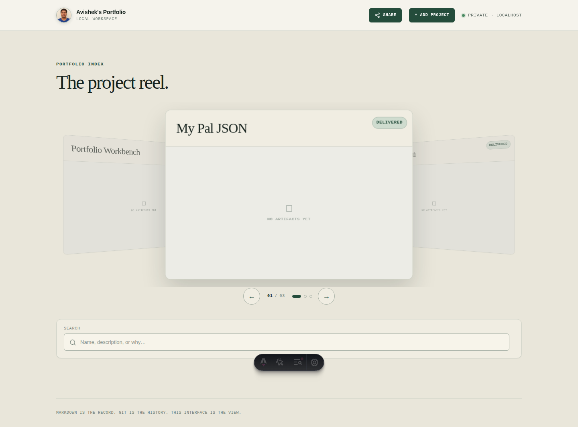578x427 pixels.
Task: Open the Astro logo menu in dev toolbar
Action: click(264, 362)
